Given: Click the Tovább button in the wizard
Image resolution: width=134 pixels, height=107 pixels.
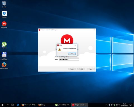Looking at the screenshot, I should [81, 69].
